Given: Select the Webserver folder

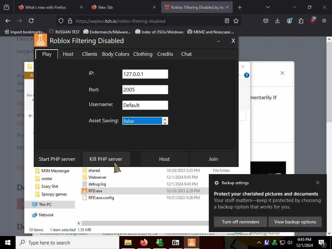Looking at the screenshot, I should [95, 177].
